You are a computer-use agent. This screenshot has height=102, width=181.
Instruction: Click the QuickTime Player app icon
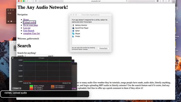pos(73,28)
